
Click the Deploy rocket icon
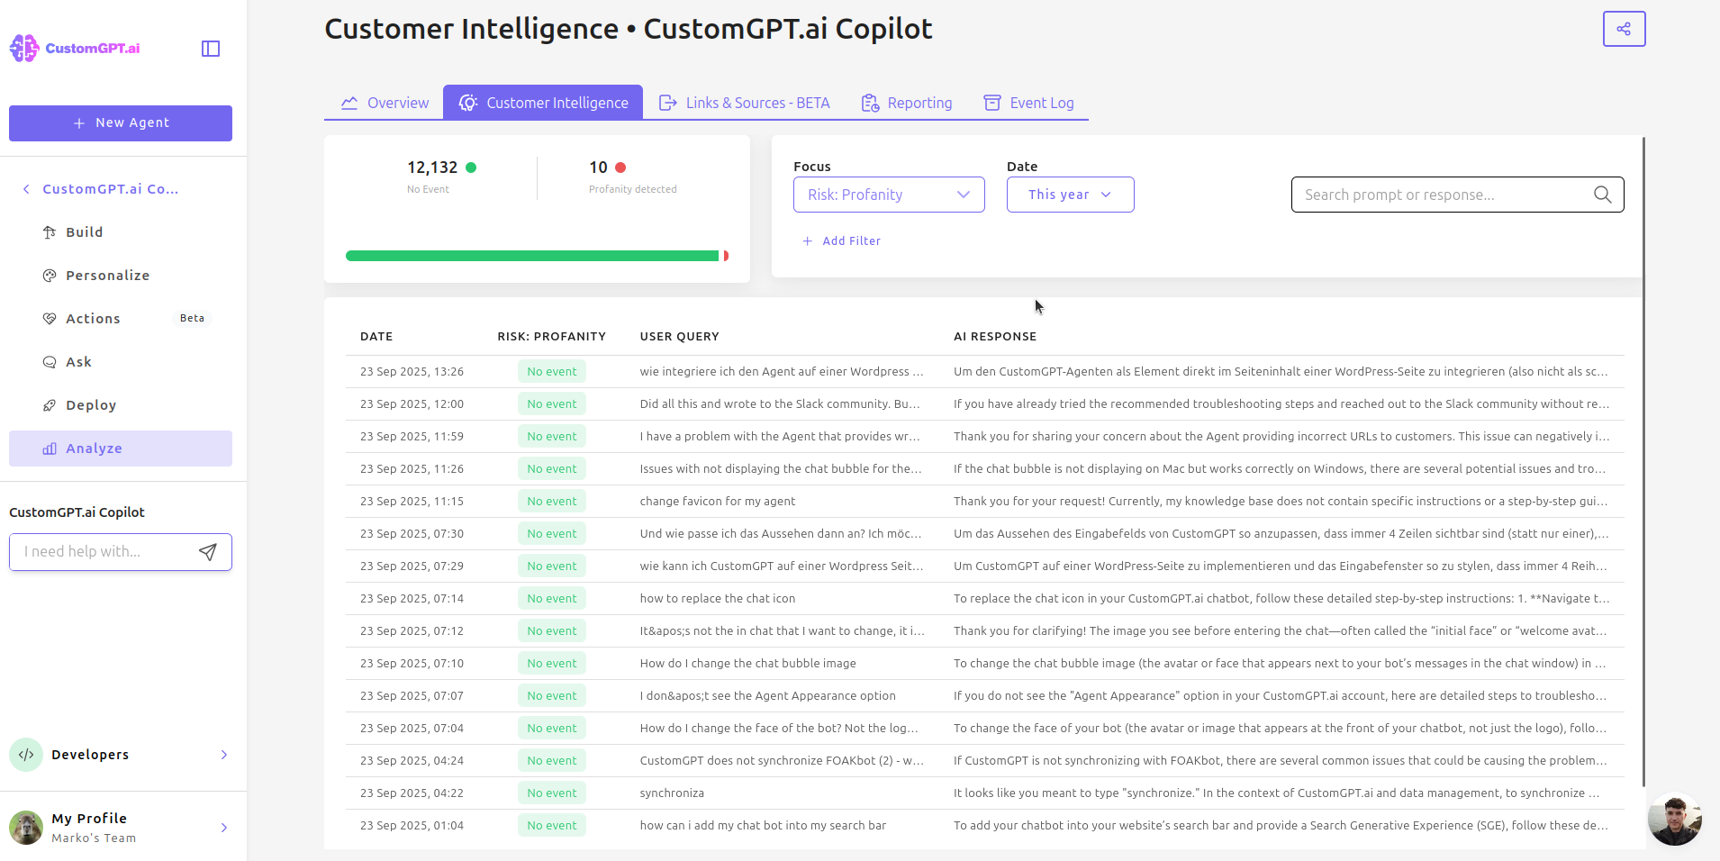click(x=50, y=405)
